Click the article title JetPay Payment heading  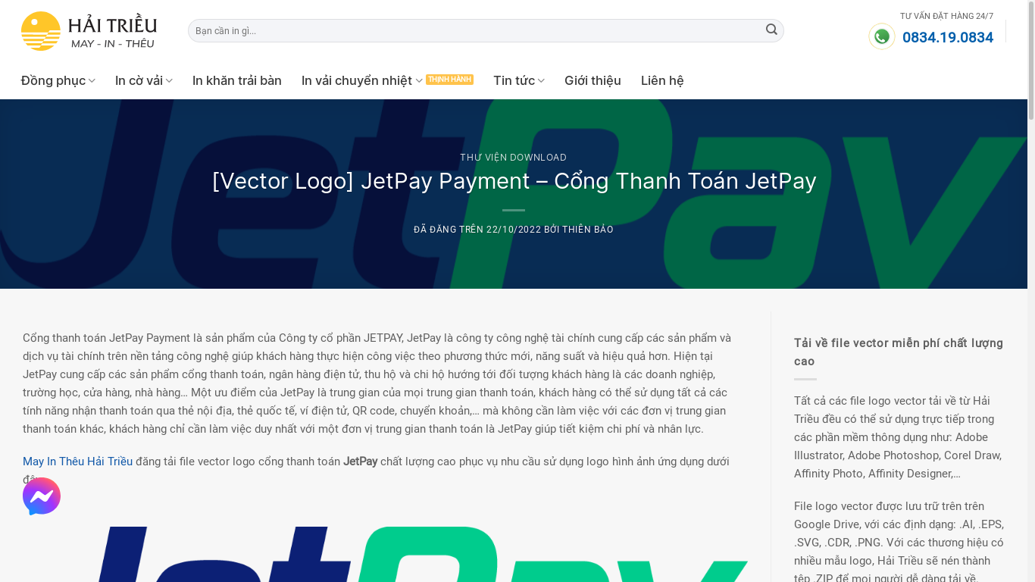click(514, 181)
